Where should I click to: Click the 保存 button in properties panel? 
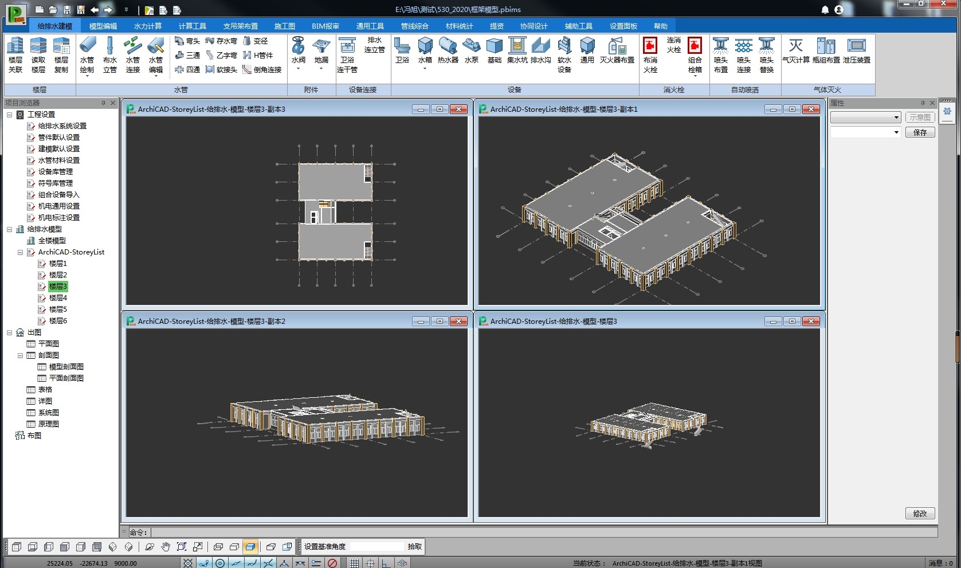point(920,132)
